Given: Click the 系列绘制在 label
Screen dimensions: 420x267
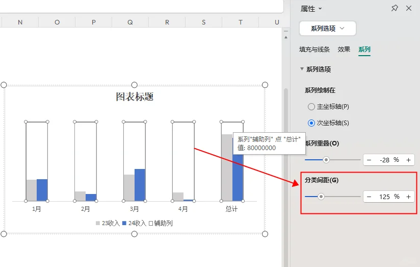Looking at the screenshot, I should pyautogui.click(x=320, y=90).
